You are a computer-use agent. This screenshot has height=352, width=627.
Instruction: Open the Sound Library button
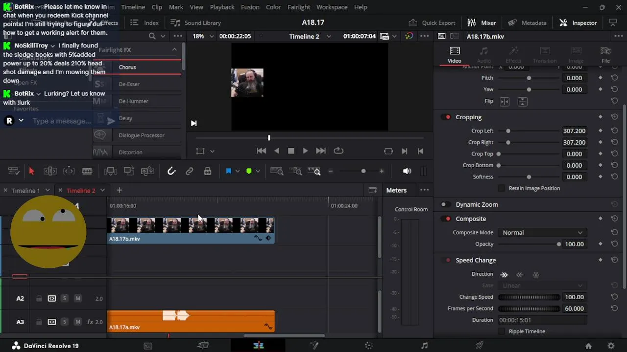tap(195, 22)
